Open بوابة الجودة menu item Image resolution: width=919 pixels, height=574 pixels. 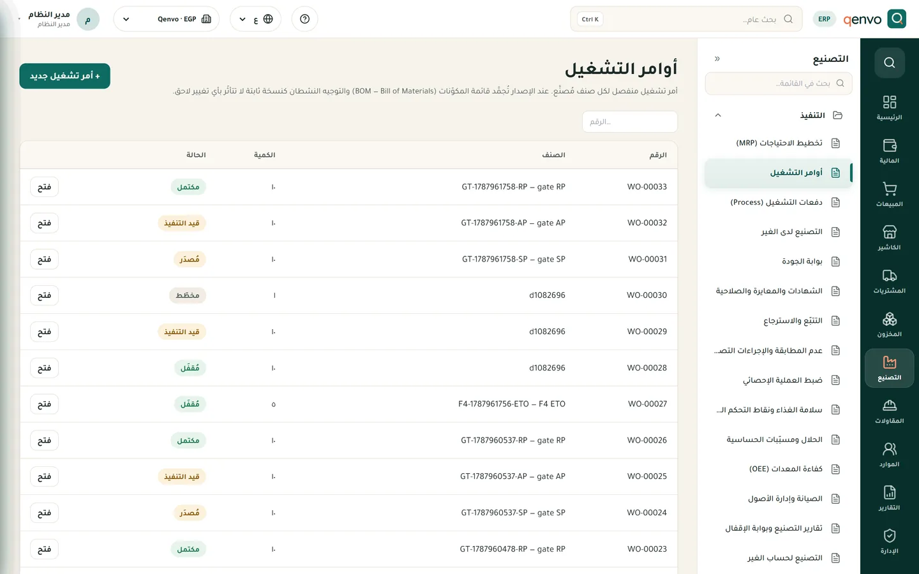click(779, 261)
